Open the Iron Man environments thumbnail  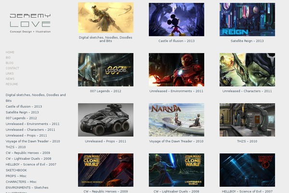point(176,69)
